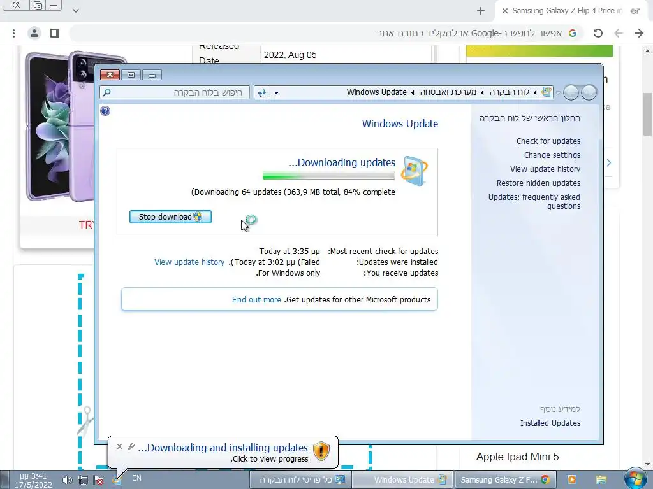Click the Downloading and installing updates notification text
Image resolution: width=653 pixels, height=489 pixels.
pyautogui.click(x=223, y=448)
